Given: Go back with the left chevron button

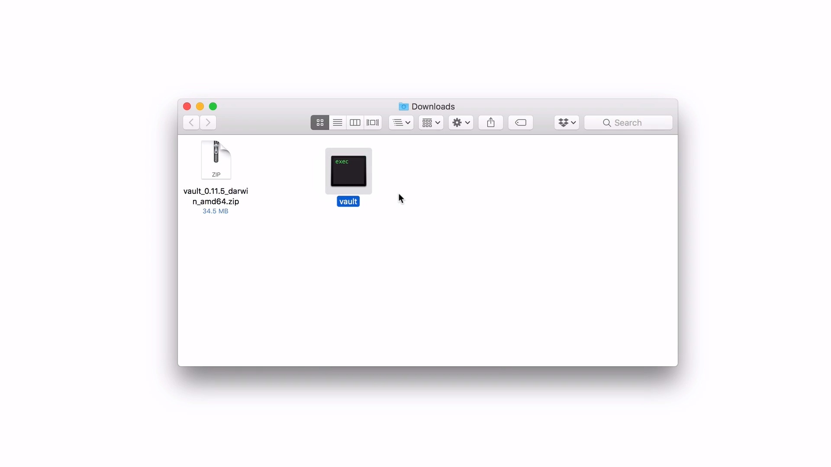Looking at the screenshot, I should pos(191,123).
